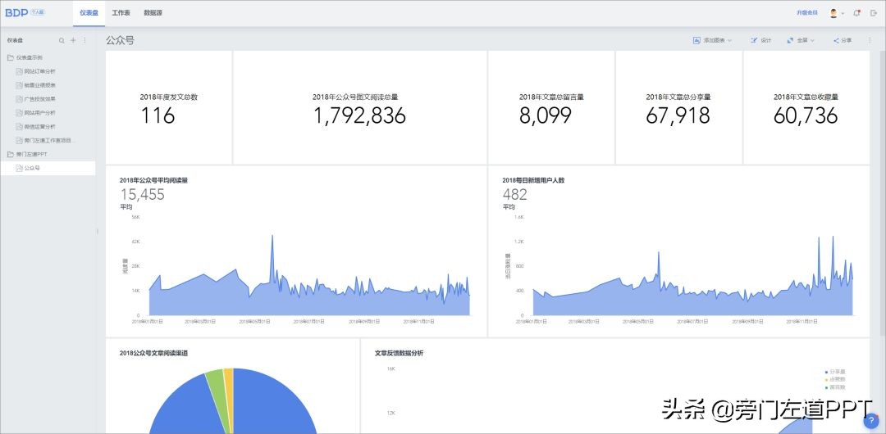Open 广告投放效果 dashboard

pos(39,99)
